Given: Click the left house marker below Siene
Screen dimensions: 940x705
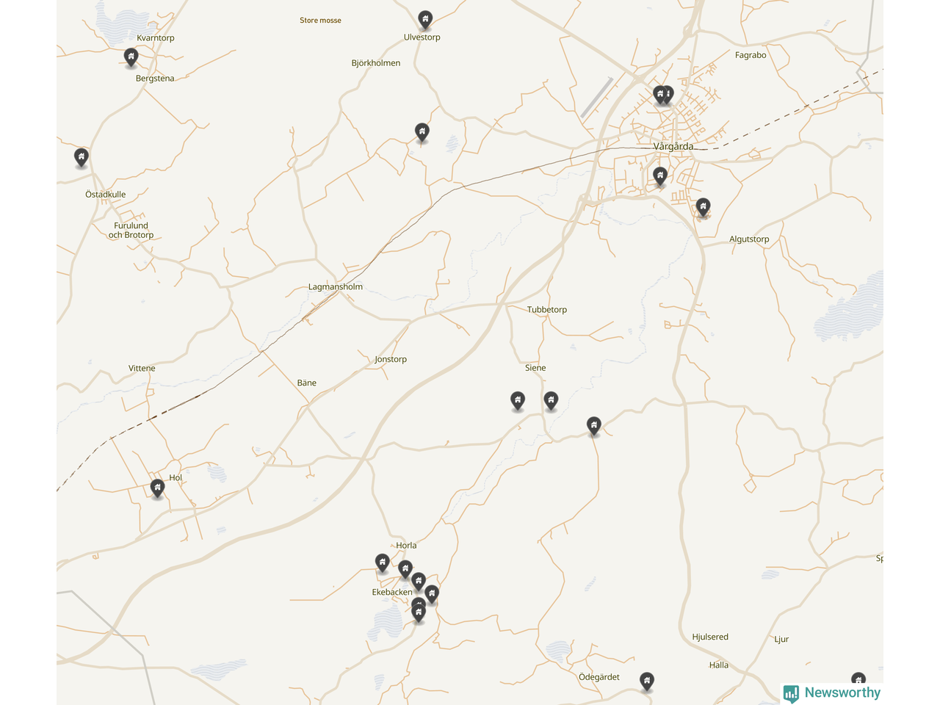Looking at the screenshot, I should 518,401.
